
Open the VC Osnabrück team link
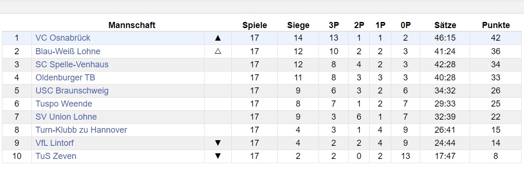pyautogui.click(x=63, y=38)
